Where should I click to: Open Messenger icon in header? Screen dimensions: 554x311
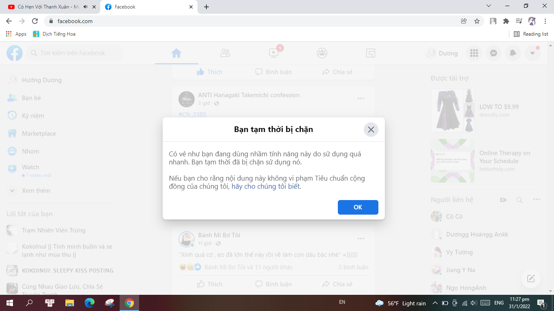point(494,53)
